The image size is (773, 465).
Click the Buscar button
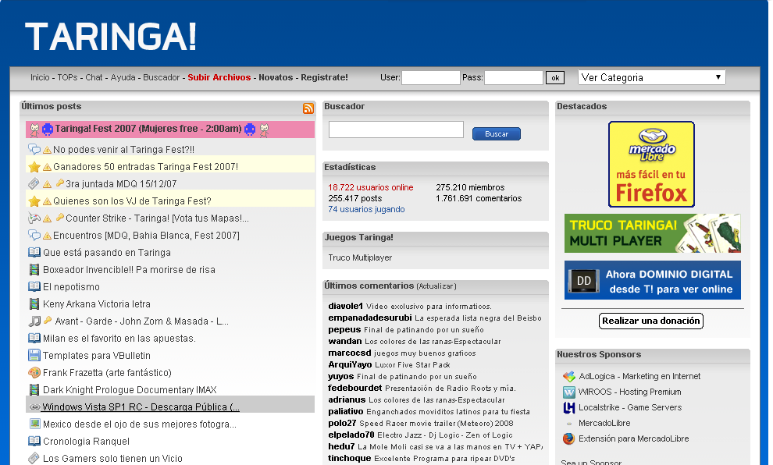coord(497,134)
